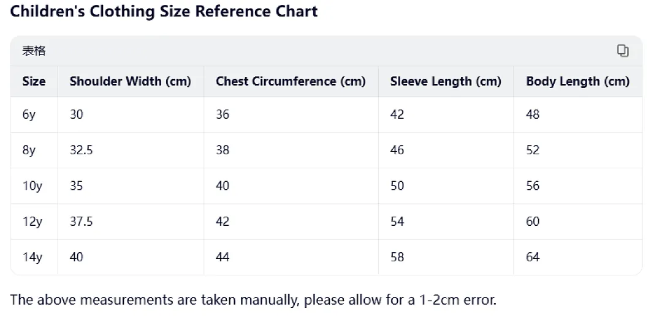Click body length value 64
Image resolution: width=662 pixels, height=317 pixels.
pos(533,256)
